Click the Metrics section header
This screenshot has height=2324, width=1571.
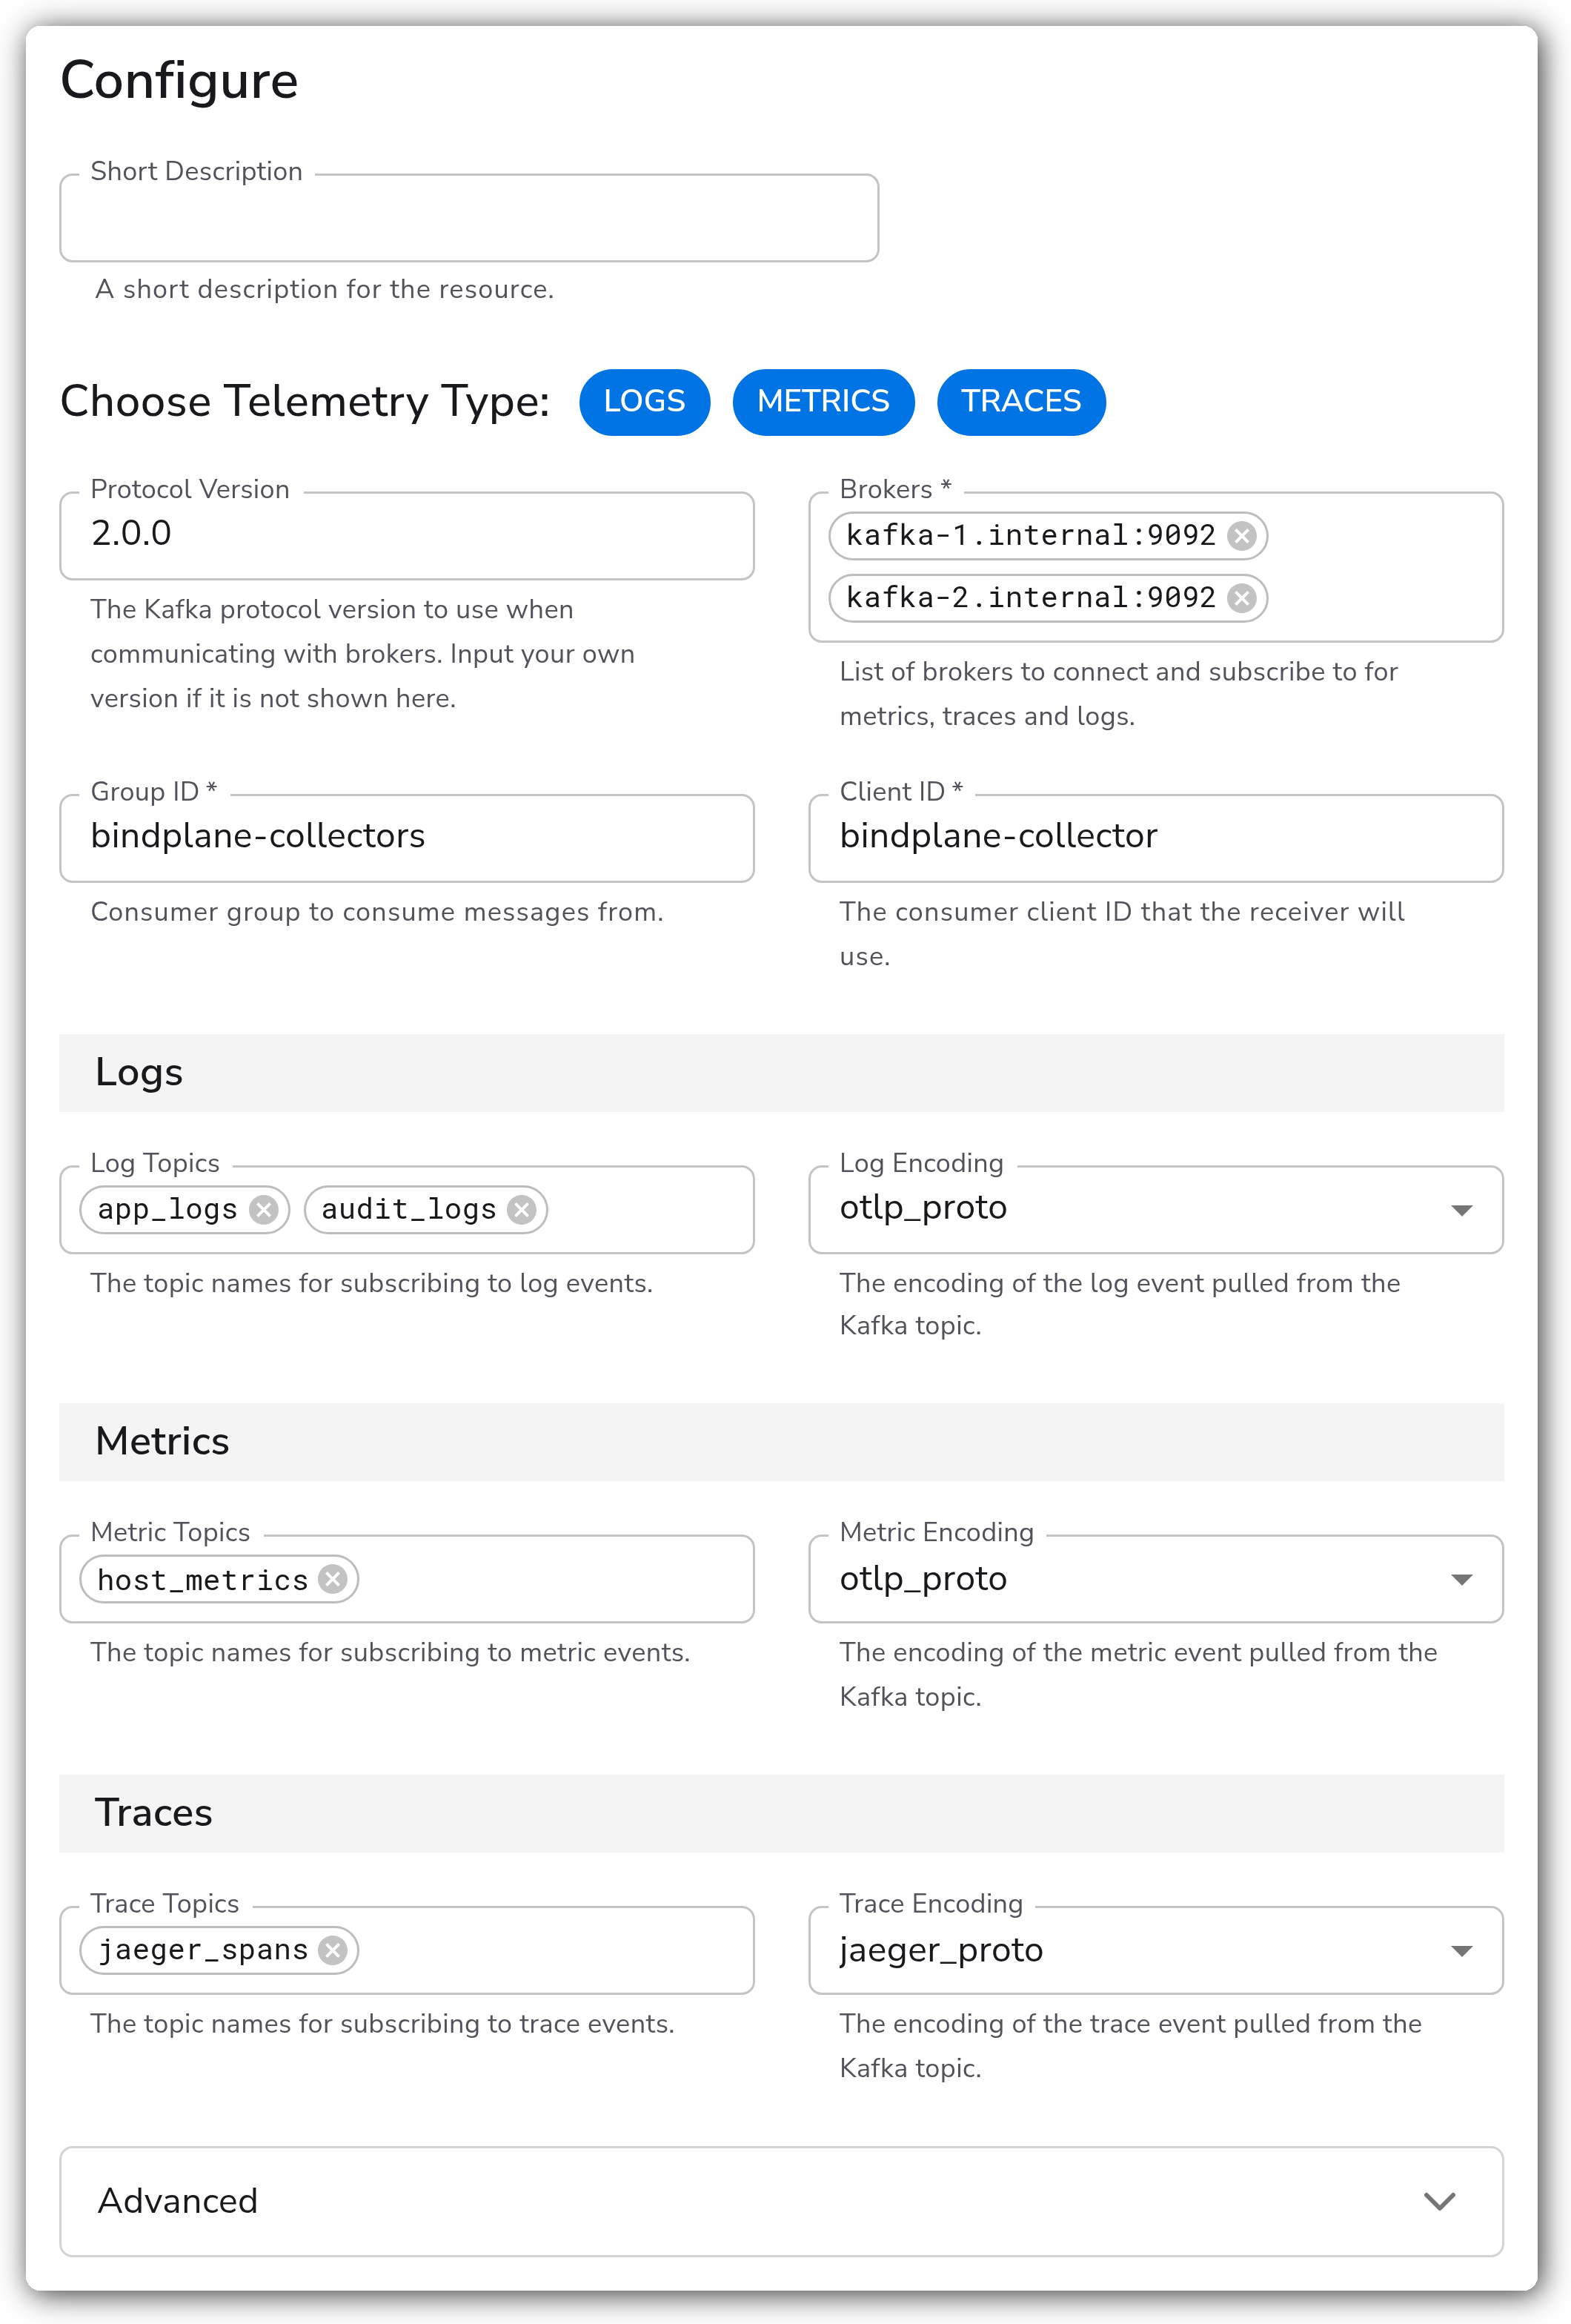point(782,1442)
